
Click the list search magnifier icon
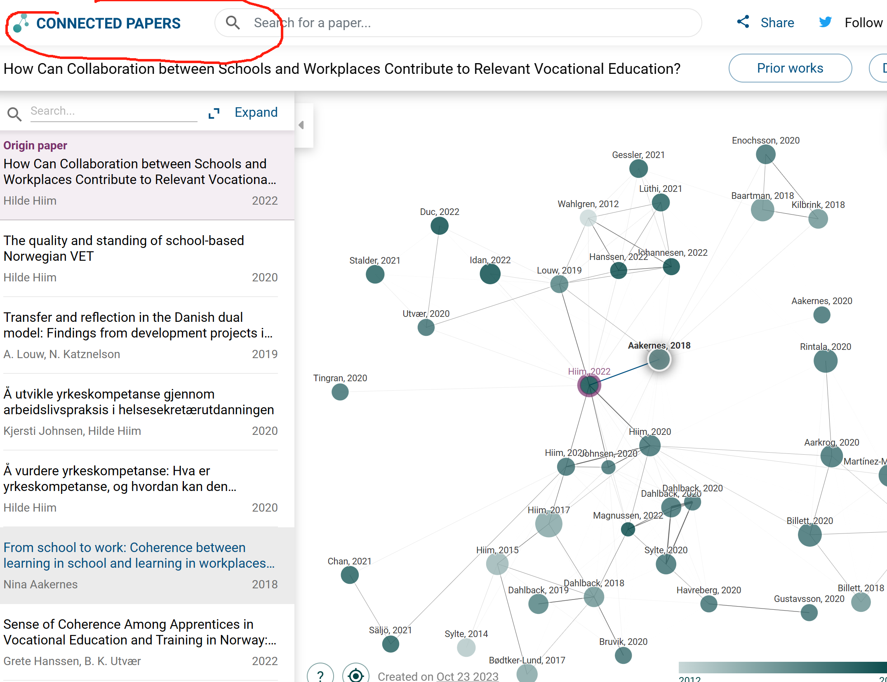(14, 114)
